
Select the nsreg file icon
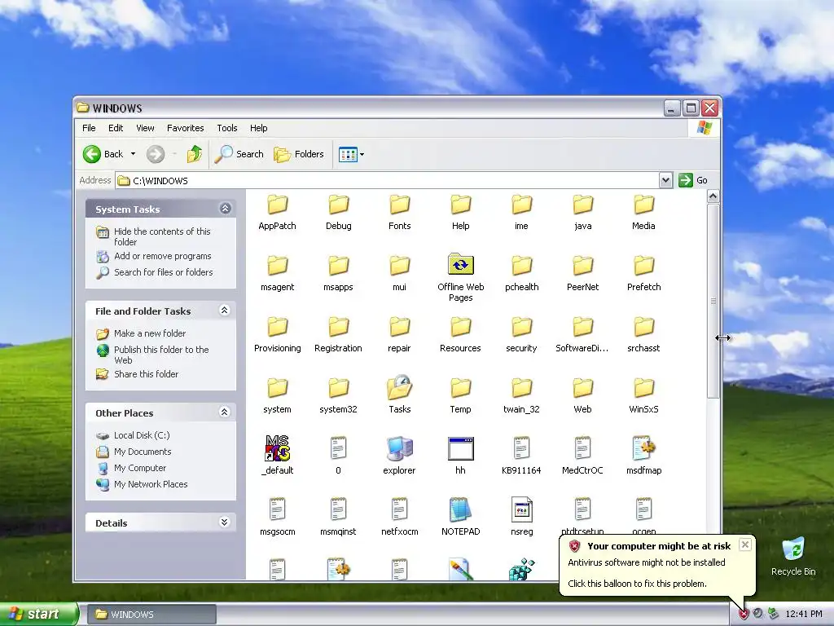click(522, 509)
